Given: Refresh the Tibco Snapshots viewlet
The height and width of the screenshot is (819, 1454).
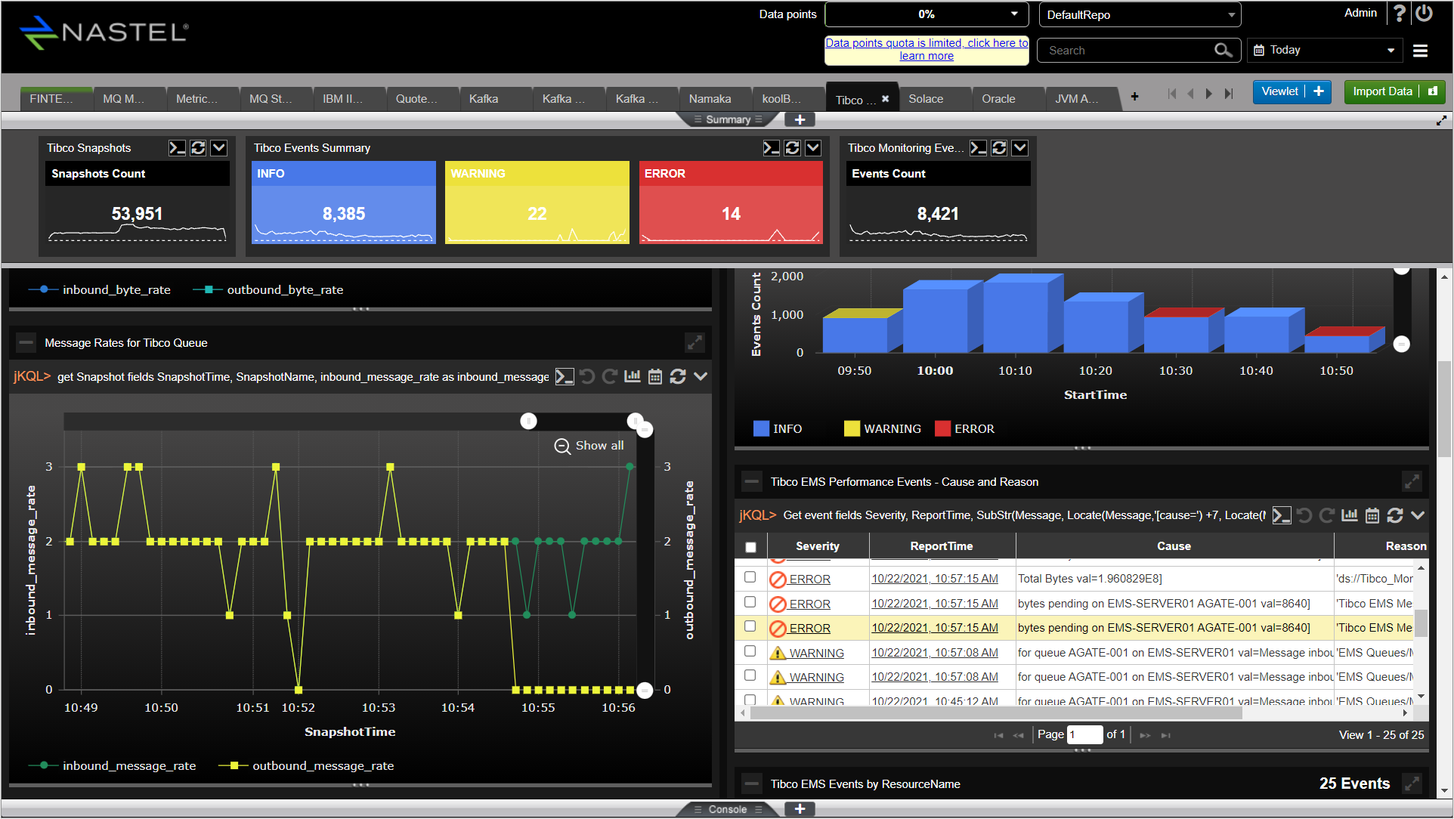Looking at the screenshot, I should pyautogui.click(x=198, y=148).
